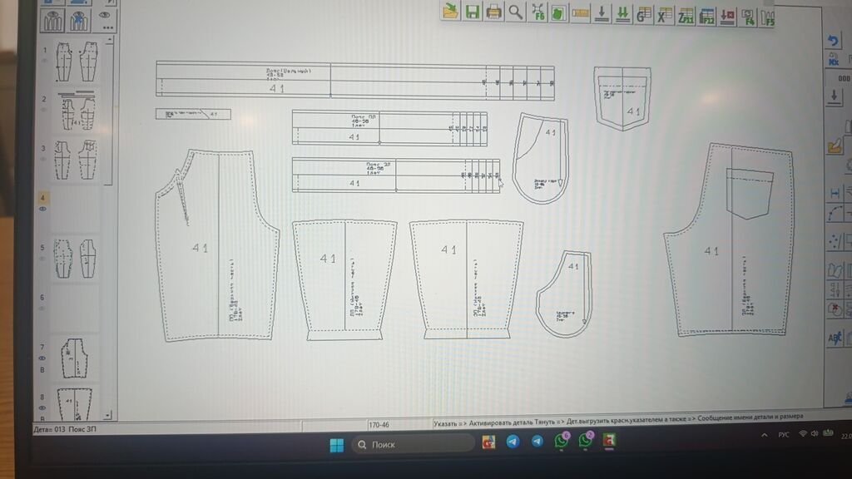Viewport: 852px width, 479px height.
Task: Click scroll up arrow of layer list
Action: click(110, 40)
